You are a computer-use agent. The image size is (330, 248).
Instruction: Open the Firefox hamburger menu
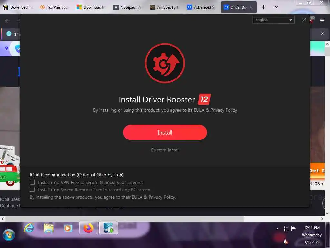(x=322, y=20)
